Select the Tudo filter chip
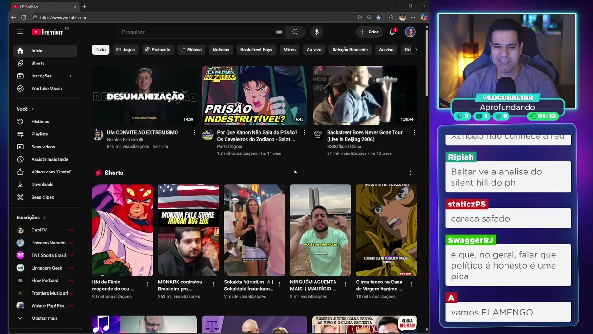The width and height of the screenshot is (593, 334). click(x=101, y=50)
